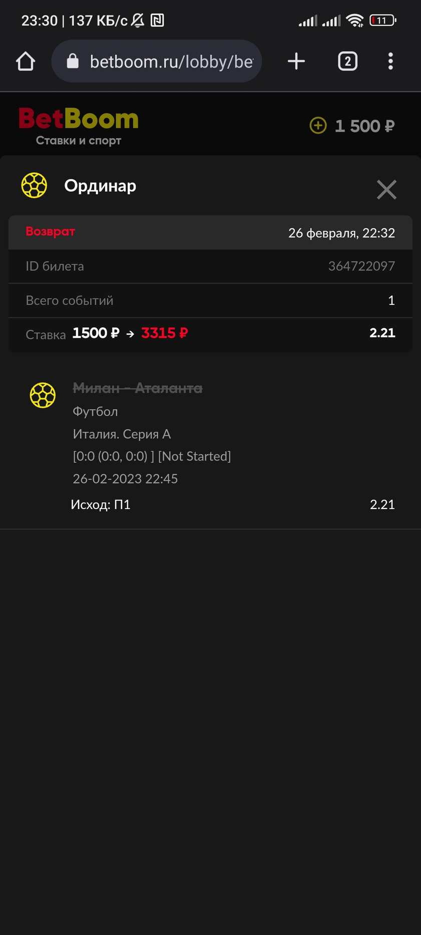421x935 pixels.
Task: Click the red Возврат status label
Action: tap(51, 232)
